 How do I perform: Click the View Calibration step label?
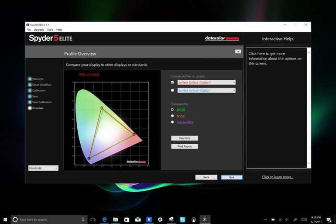tap(42, 102)
